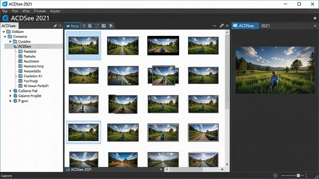Click the corner grip icon in status bar
Viewport: 319px width, 179px height.
click(x=317, y=177)
